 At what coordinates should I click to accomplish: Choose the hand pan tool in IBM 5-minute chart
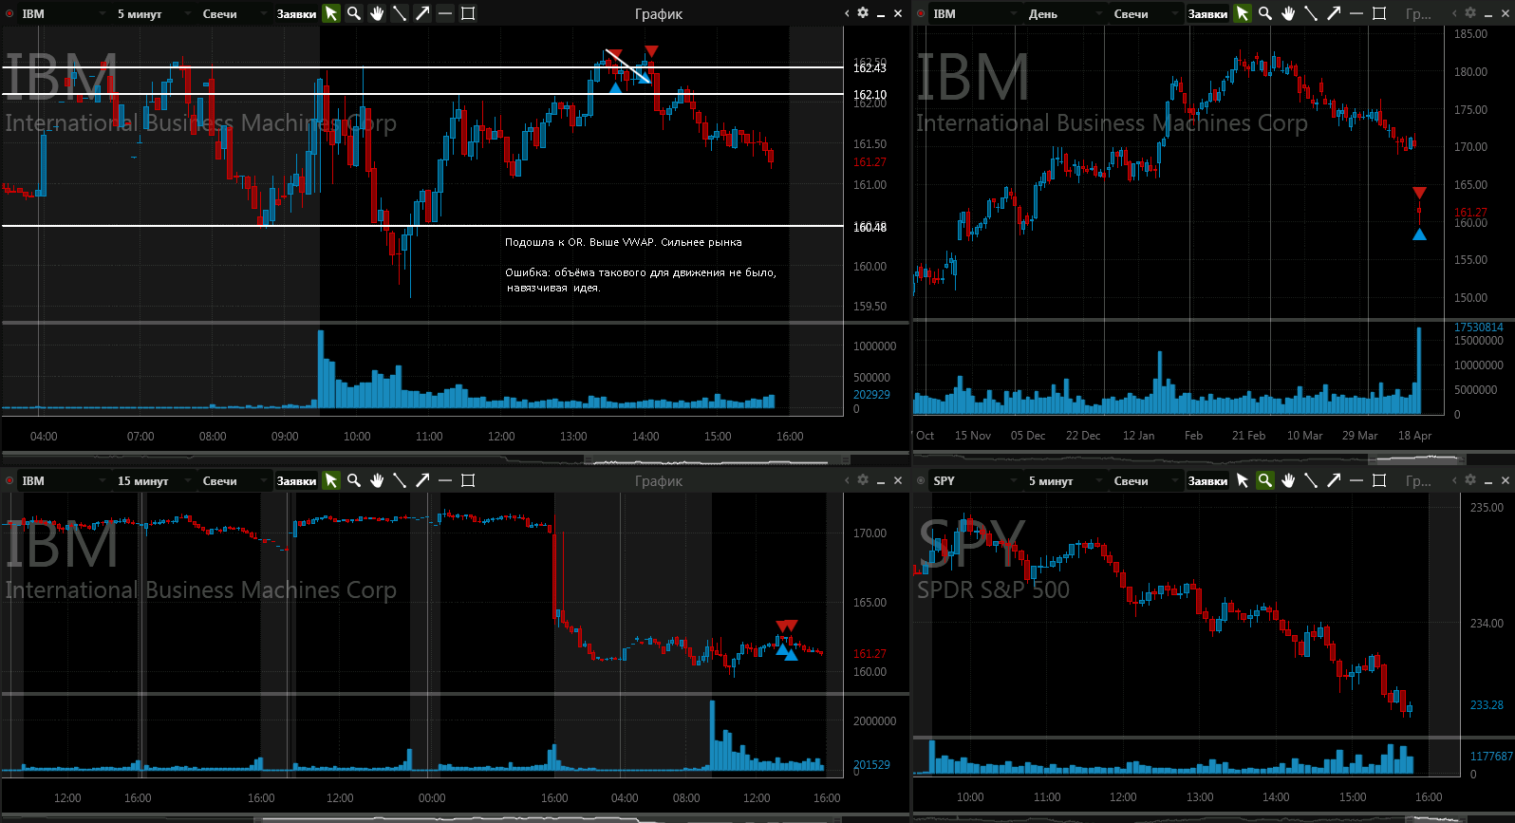[377, 13]
